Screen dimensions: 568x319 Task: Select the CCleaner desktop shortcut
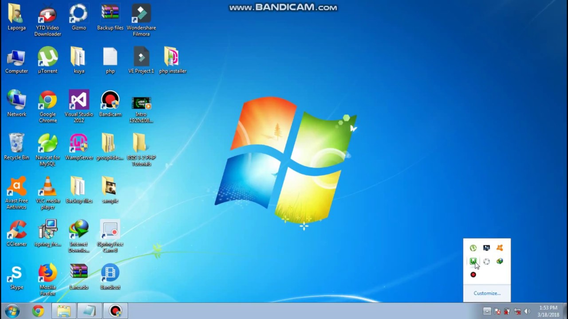pyautogui.click(x=16, y=234)
